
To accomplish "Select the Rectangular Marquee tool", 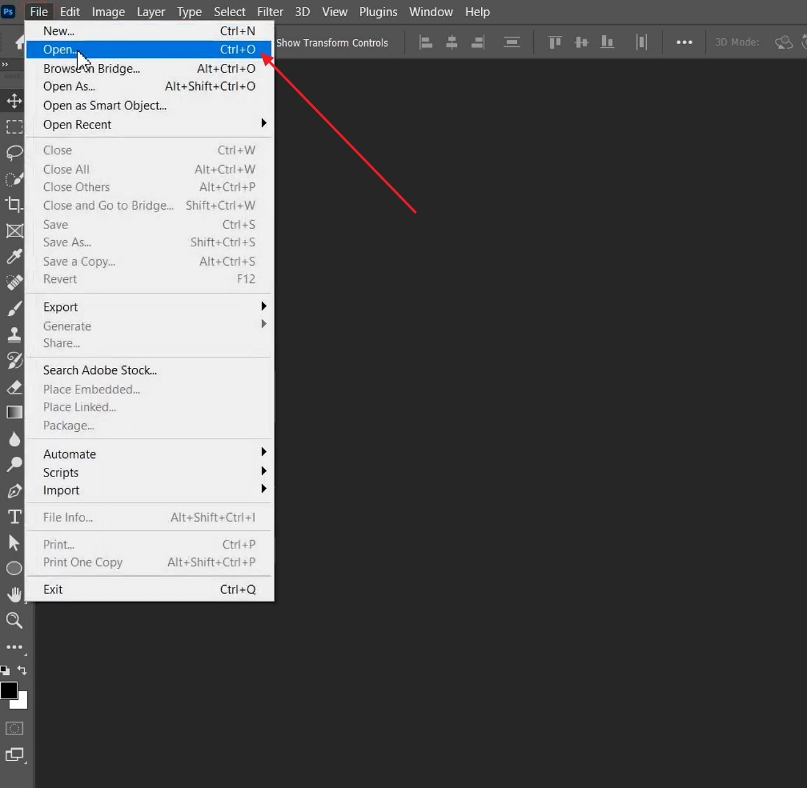I will click(14, 127).
